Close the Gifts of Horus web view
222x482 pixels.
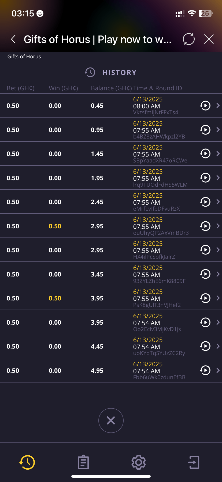[209, 39]
